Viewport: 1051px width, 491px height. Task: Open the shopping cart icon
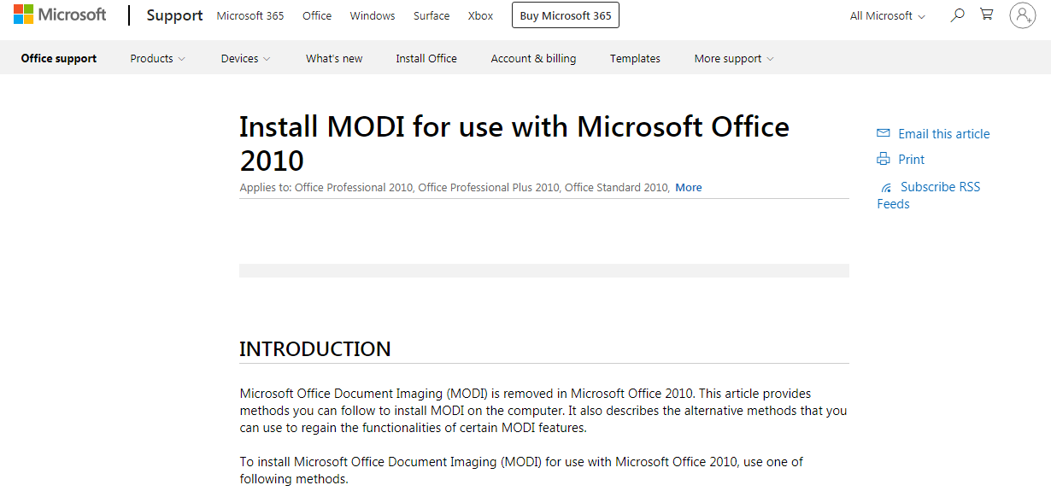[x=987, y=15]
